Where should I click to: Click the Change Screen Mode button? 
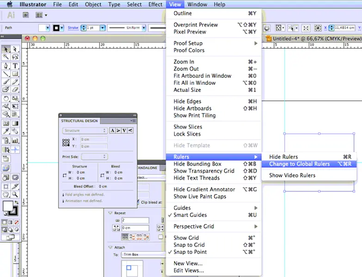click(10, 237)
